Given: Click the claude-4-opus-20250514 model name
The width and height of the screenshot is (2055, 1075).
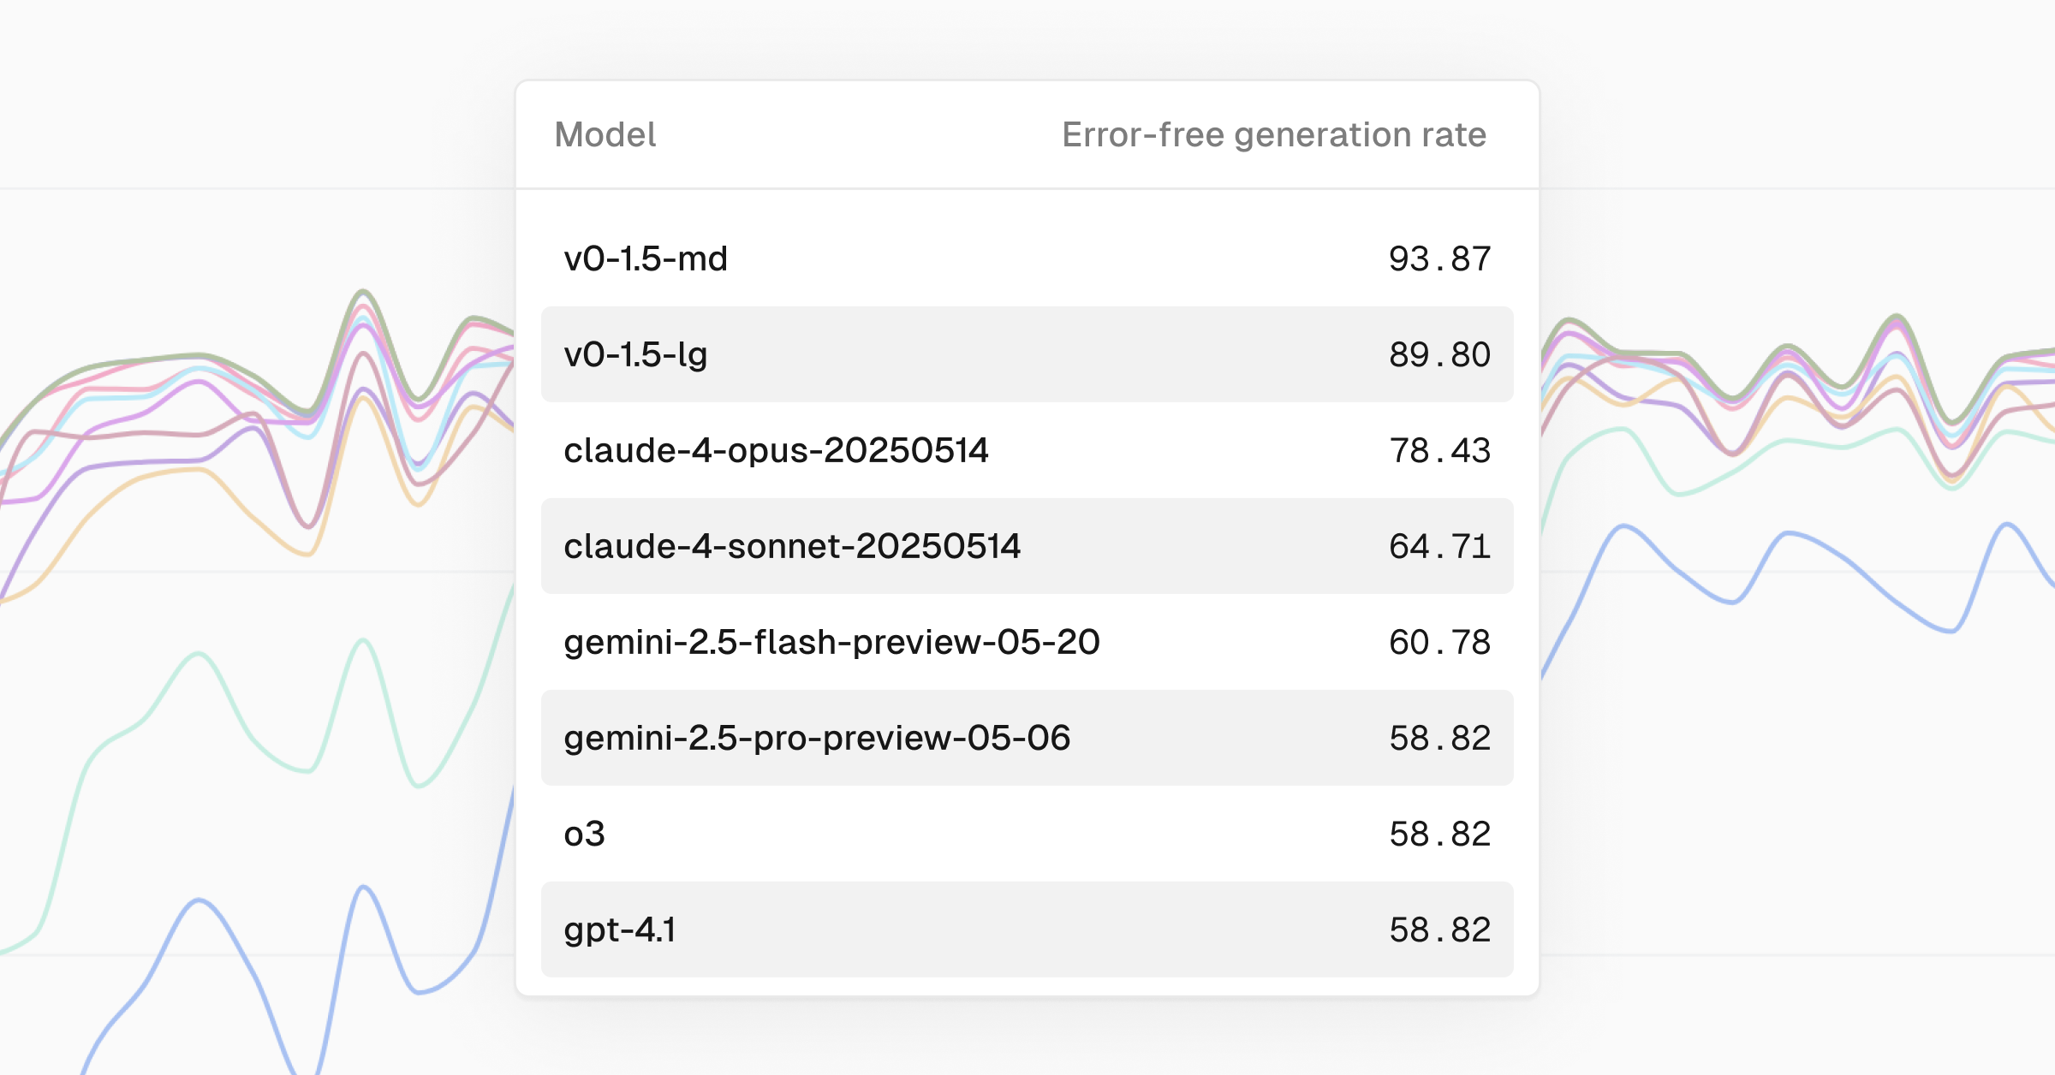Looking at the screenshot, I should (x=776, y=450).
